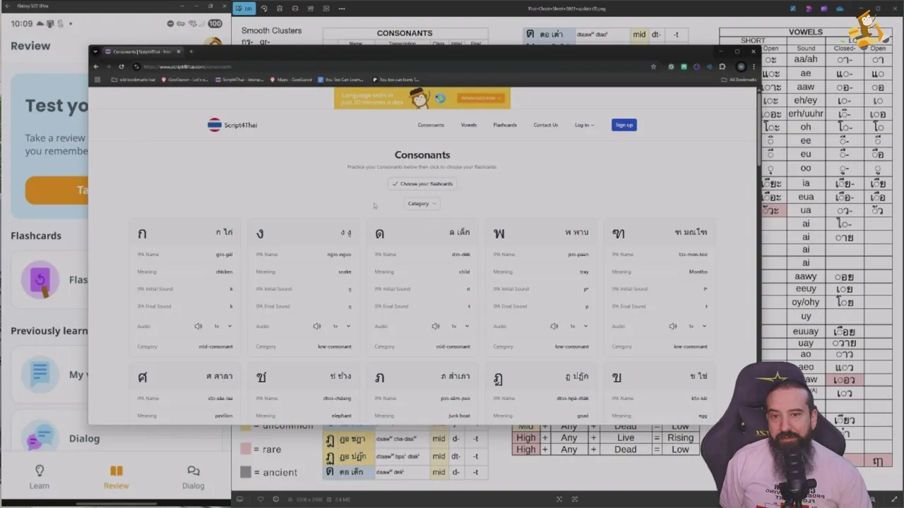Click Choose your flashcards button
The image size is (904, 508).
click(x=422, y=183)
